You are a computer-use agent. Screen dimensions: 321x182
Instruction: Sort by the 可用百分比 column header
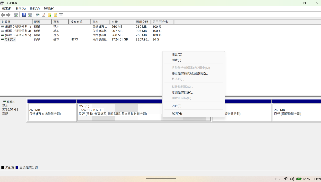pyautogui.click(x=163, y=22)
